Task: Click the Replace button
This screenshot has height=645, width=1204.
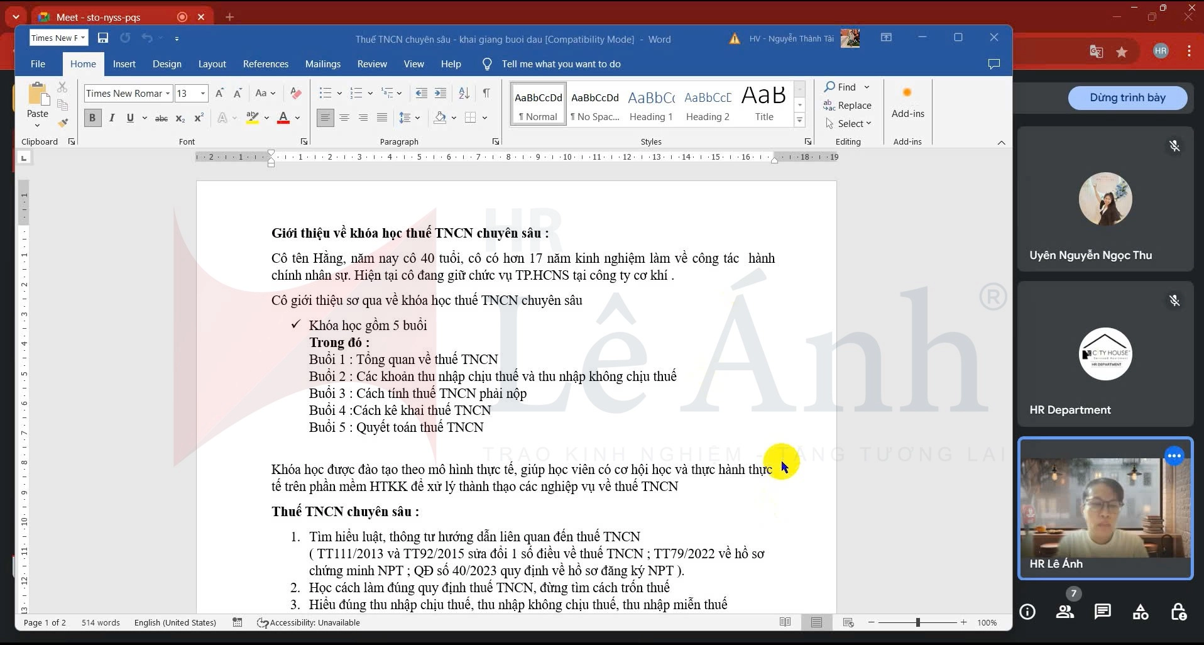Action: pos(847,106)
